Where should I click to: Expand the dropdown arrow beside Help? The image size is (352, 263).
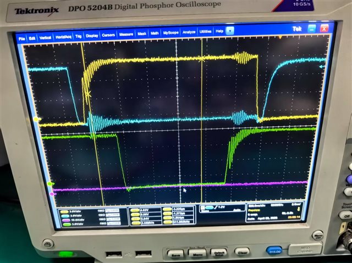230,31
